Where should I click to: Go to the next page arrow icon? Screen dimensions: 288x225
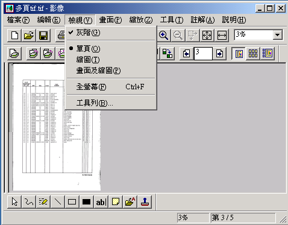(219, 54)
